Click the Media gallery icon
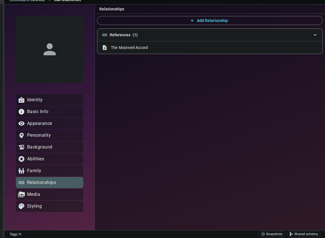The width and height of the screenshot is (325, 238). click(21, 194)
